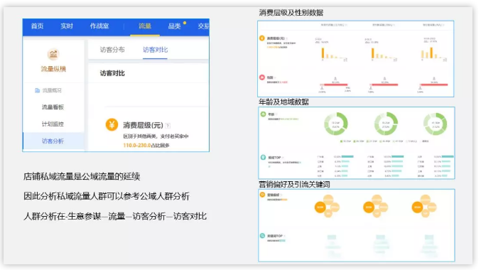This screenshot has width=481, height=270.
Task: Click the teal 关键词TOP icon
Action: coord(263,236)
